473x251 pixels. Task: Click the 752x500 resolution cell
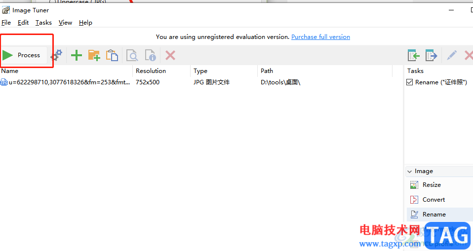pyautogui.click(x=148, y=82)
